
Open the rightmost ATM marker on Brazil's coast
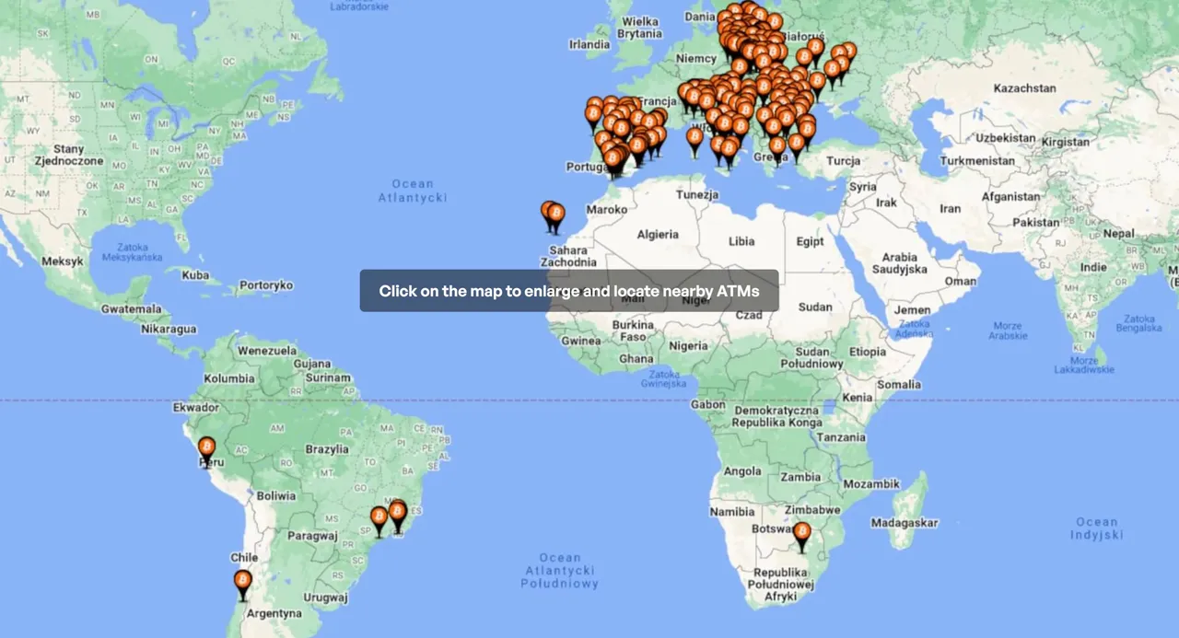click(x=397, y=516)
